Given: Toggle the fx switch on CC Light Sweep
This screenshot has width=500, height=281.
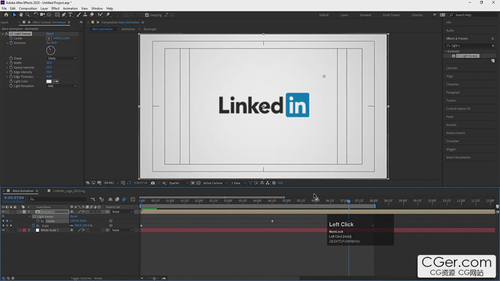Looking at the screenshot, I should point(6,33).
